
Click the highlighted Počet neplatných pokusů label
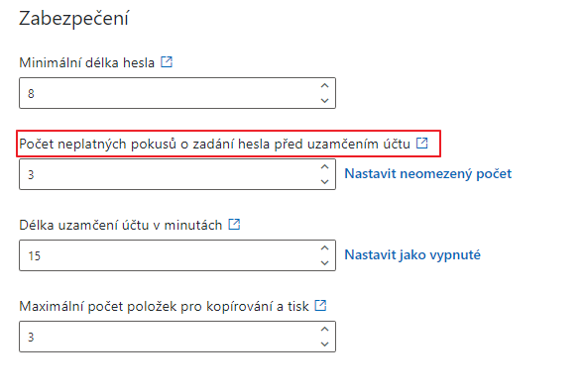tap(214, 144)
